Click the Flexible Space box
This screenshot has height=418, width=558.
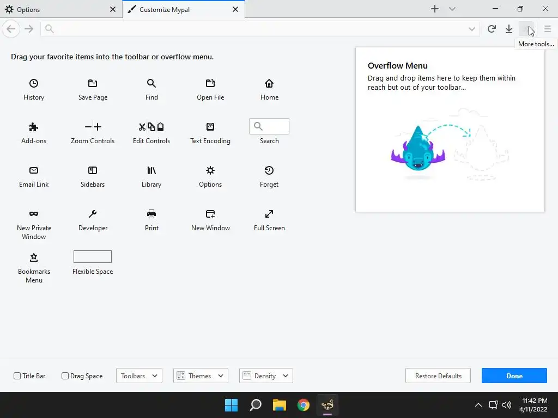click(93, 257)
